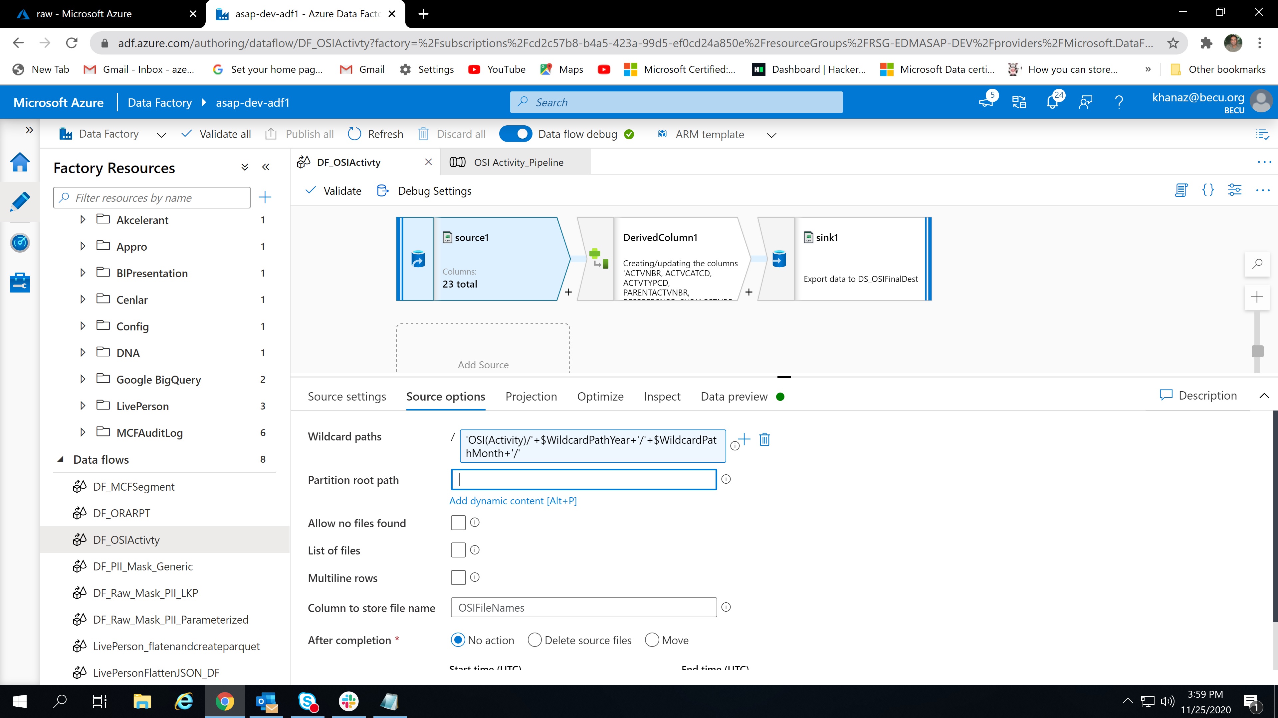Switch to Data preview tab
This screenshot has width=1278, height=718.
coord(734,397)
